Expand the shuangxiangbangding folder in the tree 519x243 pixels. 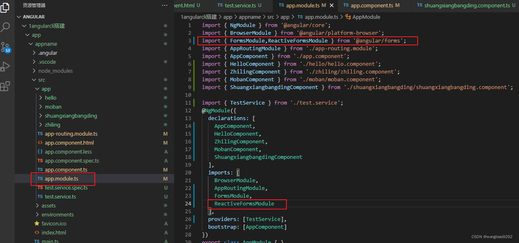click(71, 116)
